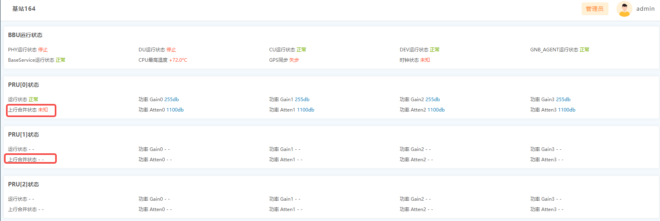Click PHY运行状态 停止 status
Image resolution: width=660 pixels, height=221 pixels.
28,50
